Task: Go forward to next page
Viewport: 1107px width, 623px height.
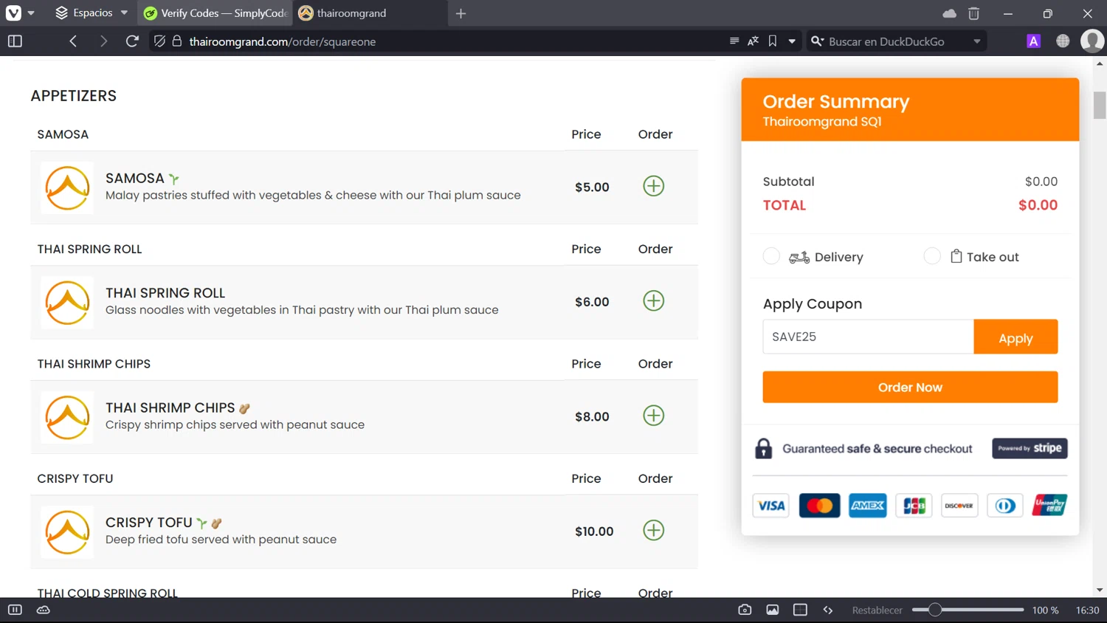Action: 103,41
